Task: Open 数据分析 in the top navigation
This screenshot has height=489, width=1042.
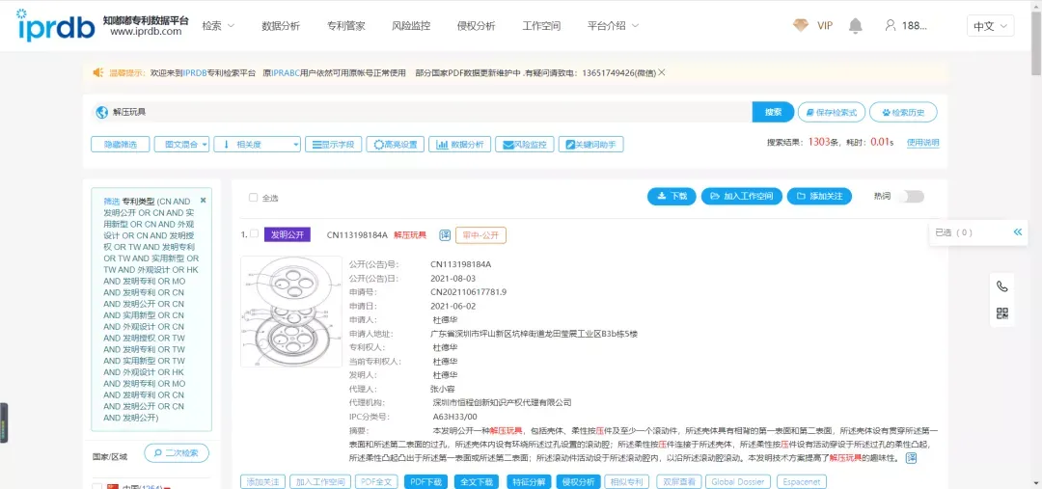Action: (x=281, y=26)
